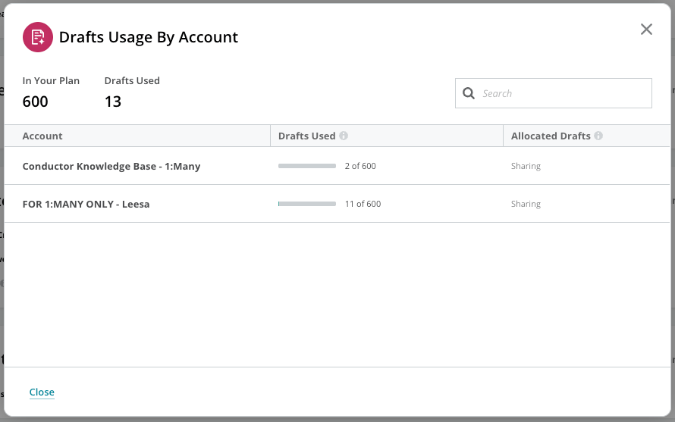Click the 2 of 600 usage text
This screenshot has width=675, height=422.
point(360,166)
